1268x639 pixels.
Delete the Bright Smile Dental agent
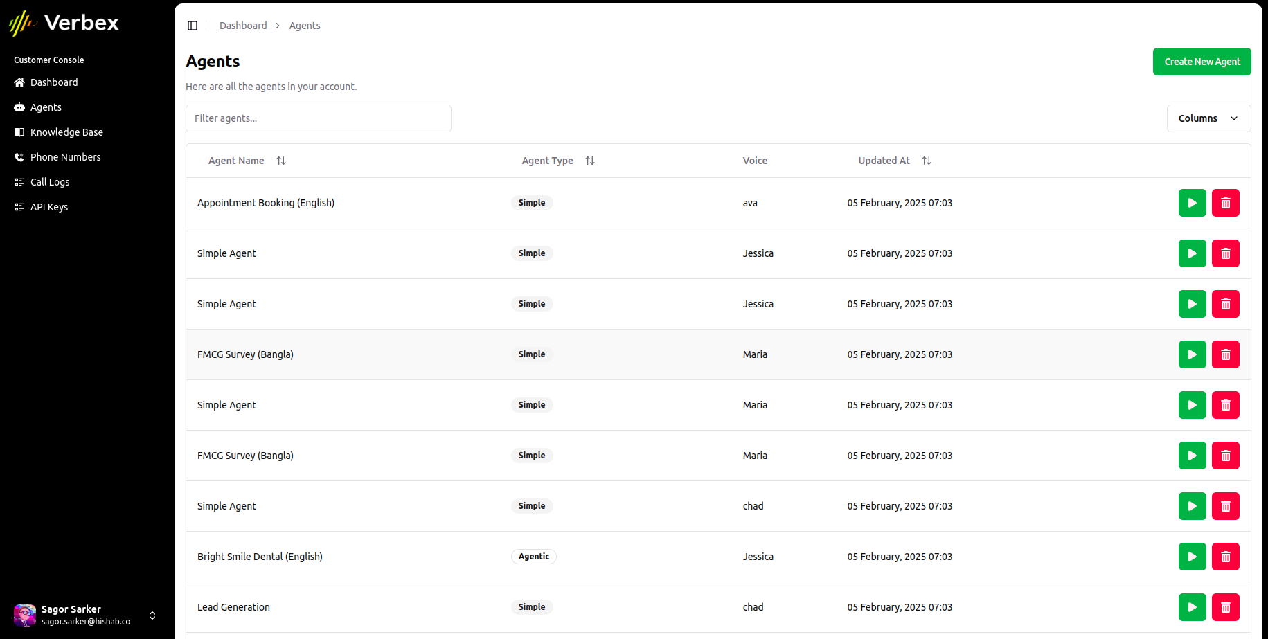pos(1225,557)
